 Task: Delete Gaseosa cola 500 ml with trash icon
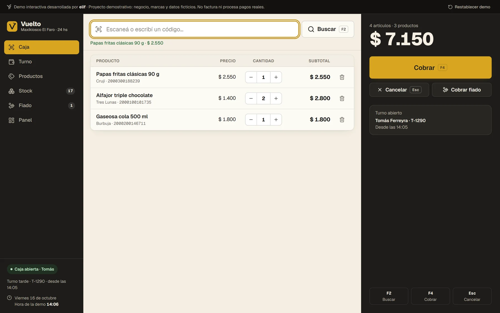point(342,120)
